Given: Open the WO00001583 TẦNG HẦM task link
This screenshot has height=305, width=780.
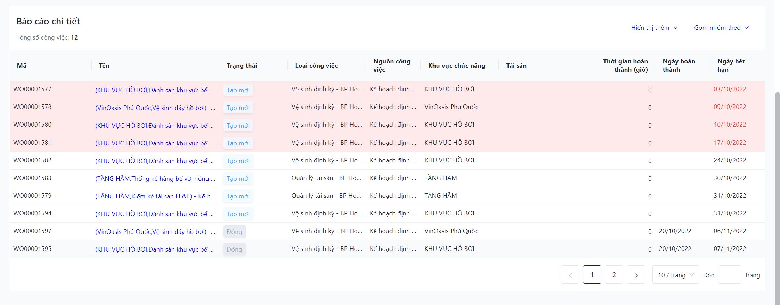Looking at the screenshot, I should pos(155,179).
